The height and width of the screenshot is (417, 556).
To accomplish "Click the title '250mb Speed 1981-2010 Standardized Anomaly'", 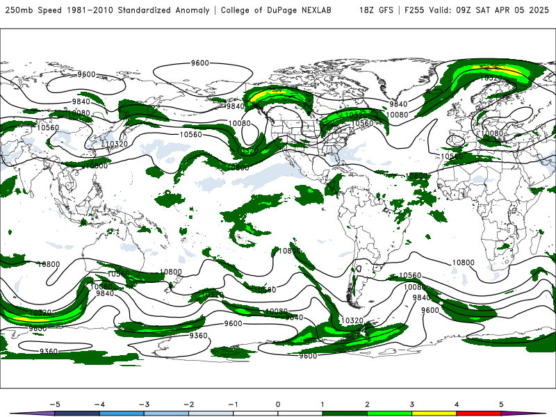I will pos(108,10).
